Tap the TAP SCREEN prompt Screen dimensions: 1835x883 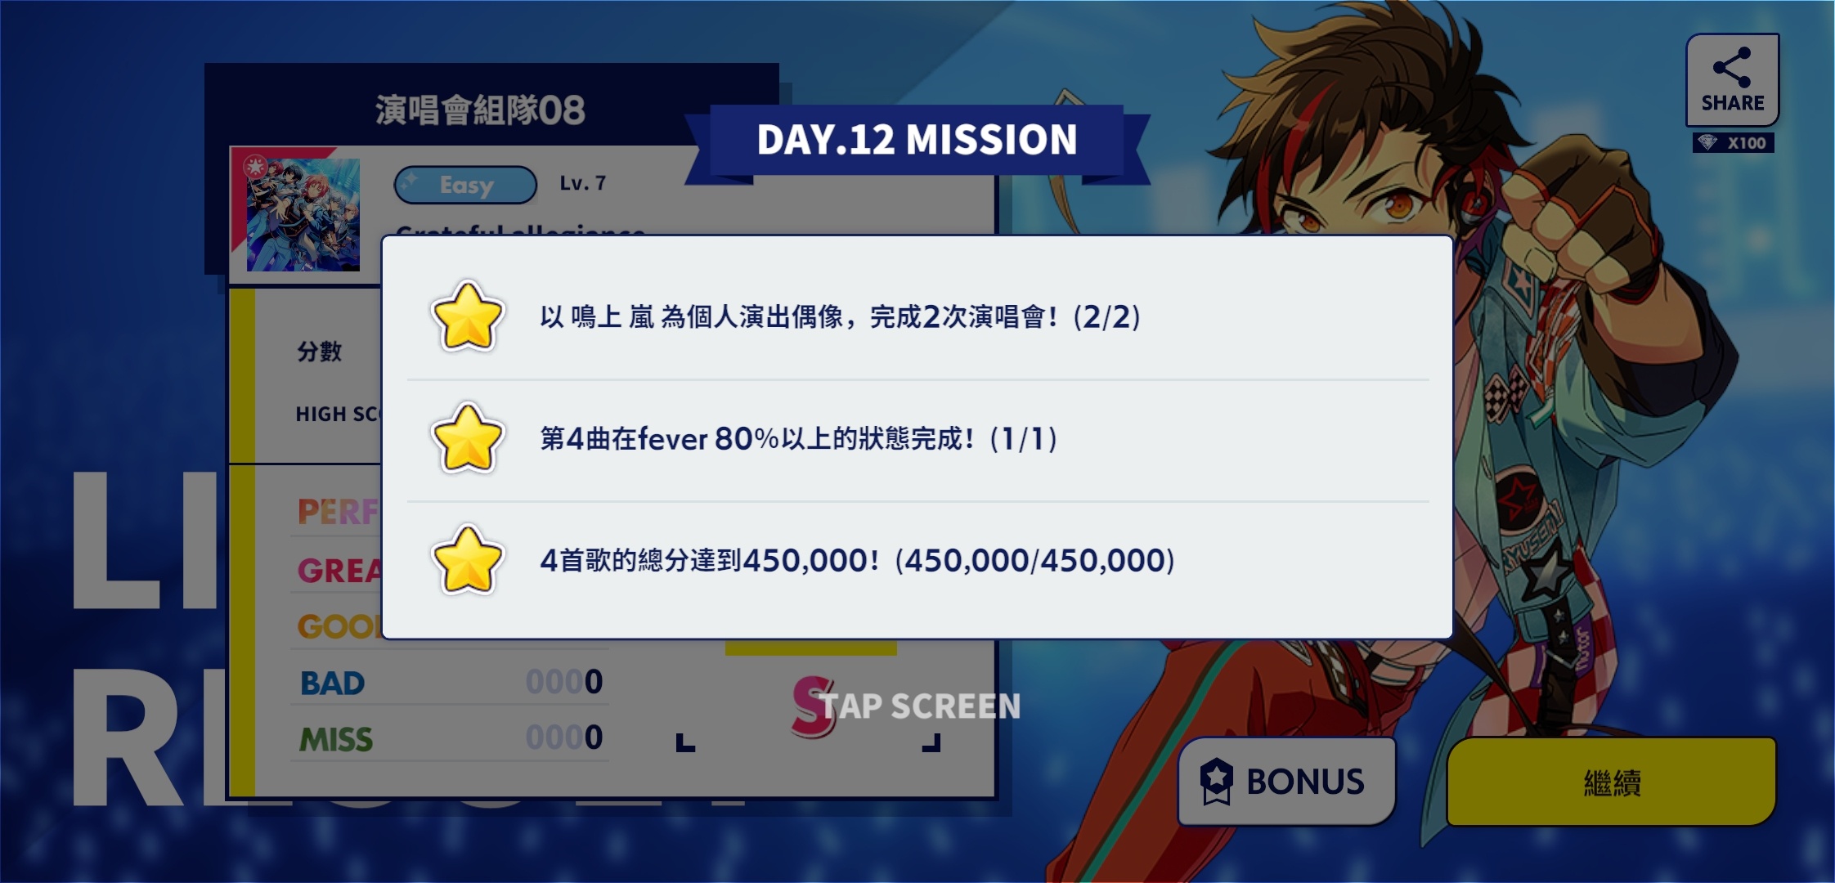[x=920, y=706]
